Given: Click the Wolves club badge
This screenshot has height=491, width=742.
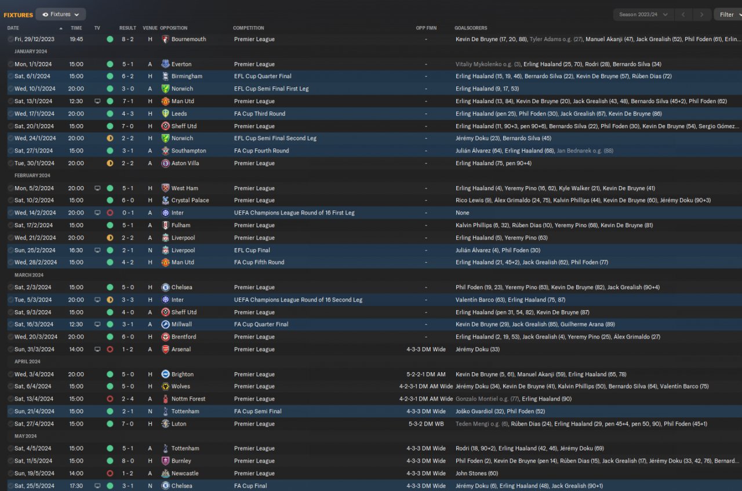Looking at the screenshot, I should point(166,387).
